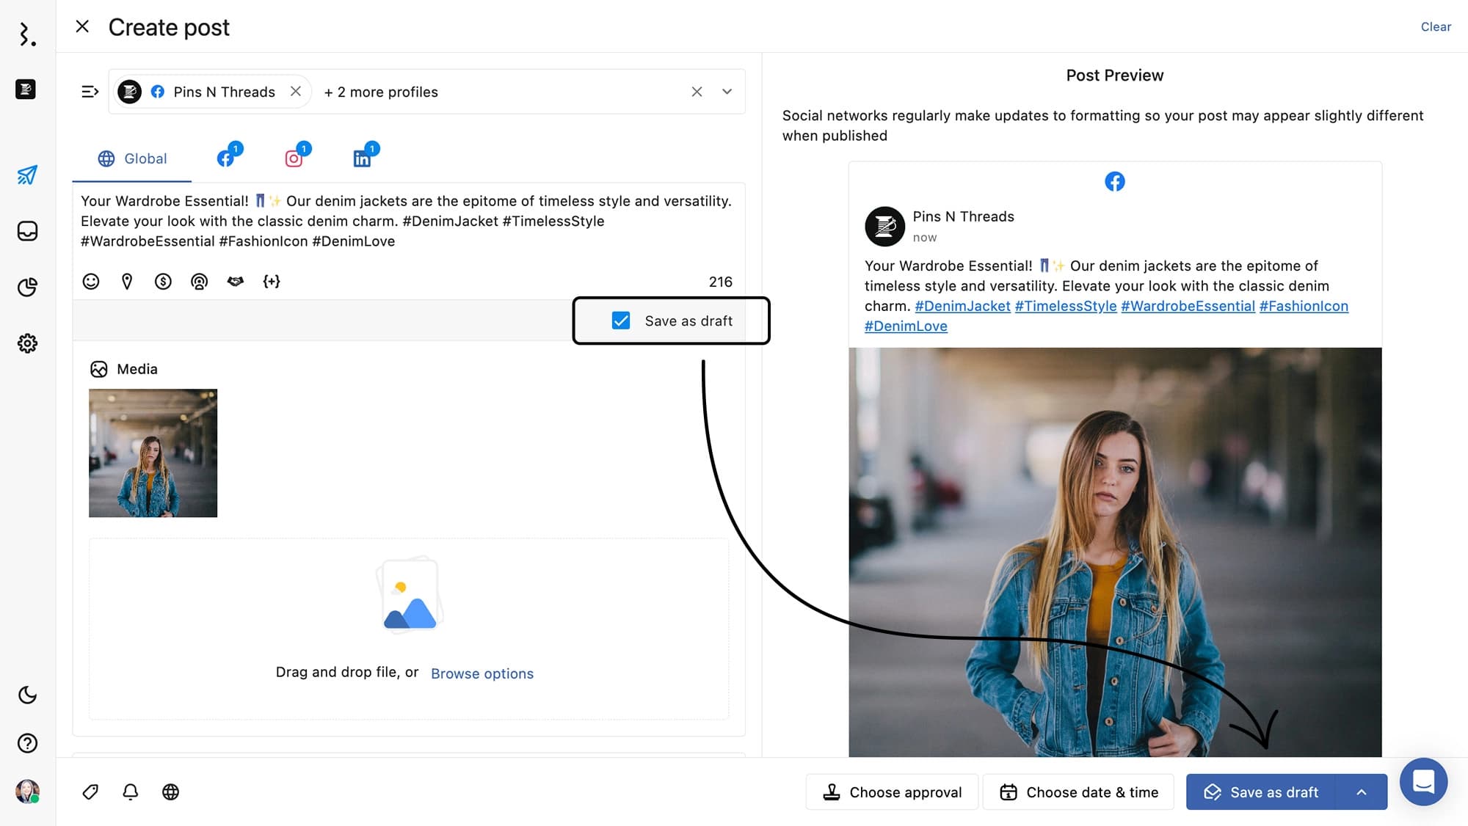Viewport: 1468px width, 826px height.
Task: Enable the Save as draft bottom button
Action: 1274,792
